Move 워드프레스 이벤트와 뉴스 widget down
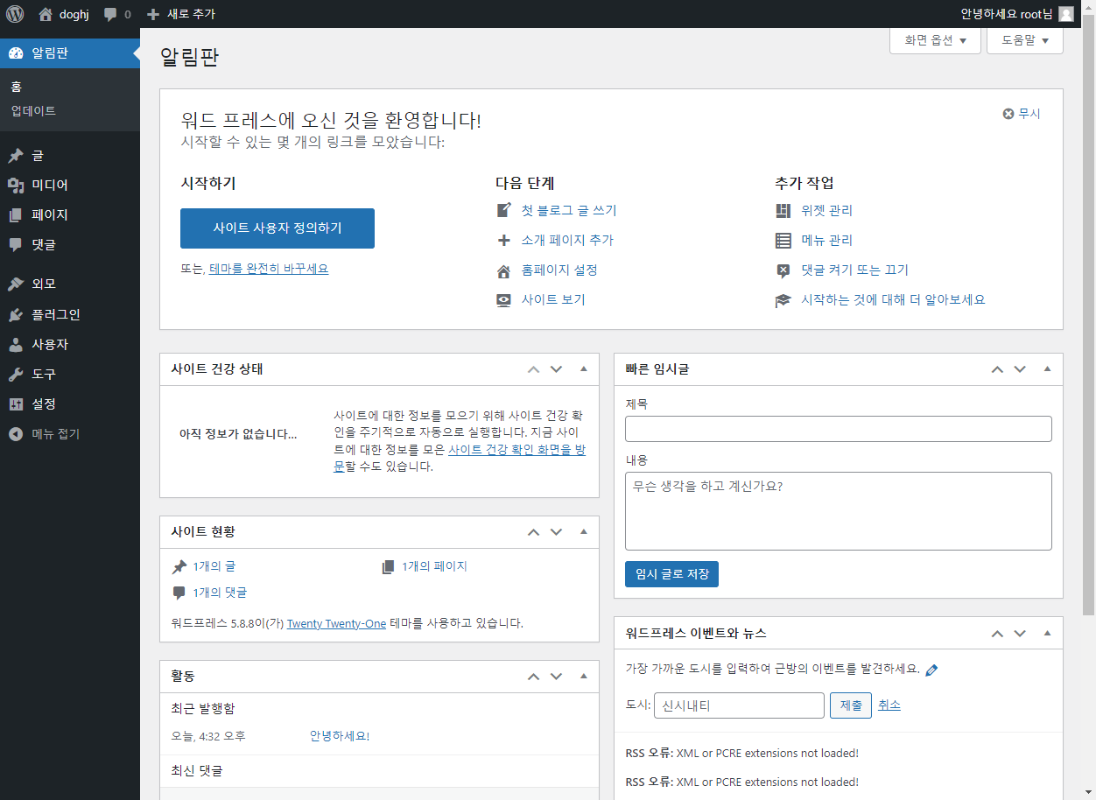The width and height of the screenshot is (1096, 800). [x=1020, y=634]
